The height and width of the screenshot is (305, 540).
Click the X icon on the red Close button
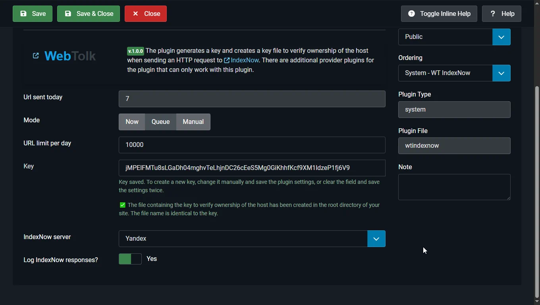pos(135,14)
